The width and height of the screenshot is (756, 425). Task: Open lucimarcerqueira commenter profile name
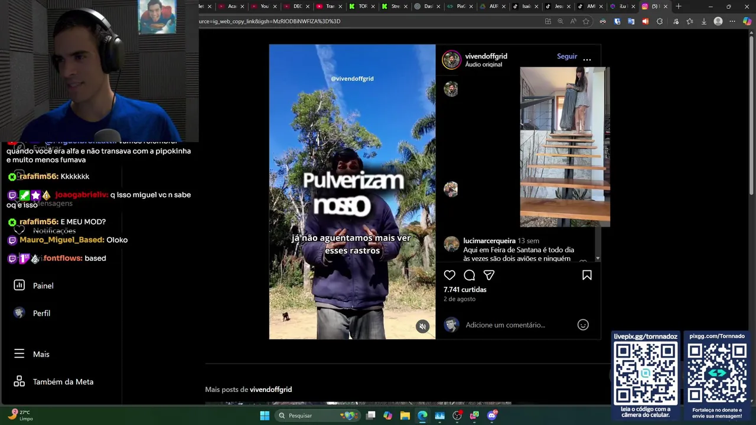490,241
